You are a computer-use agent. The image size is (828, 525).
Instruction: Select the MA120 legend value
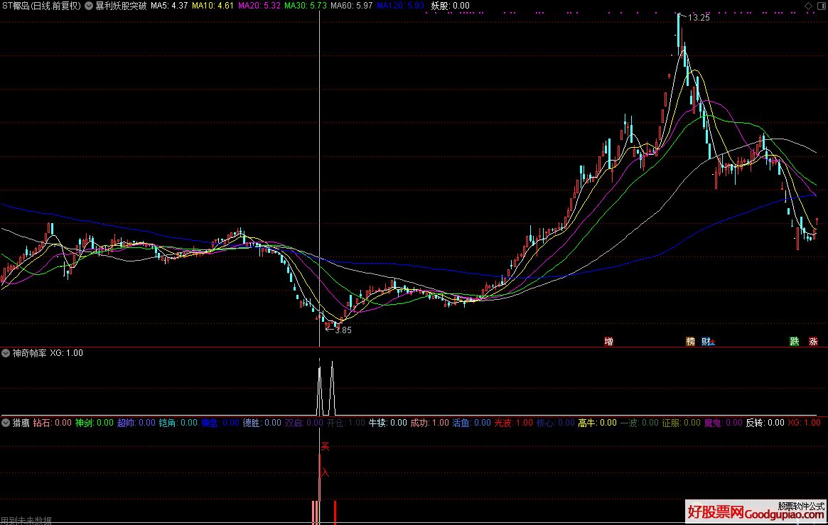tap(400, 6)
